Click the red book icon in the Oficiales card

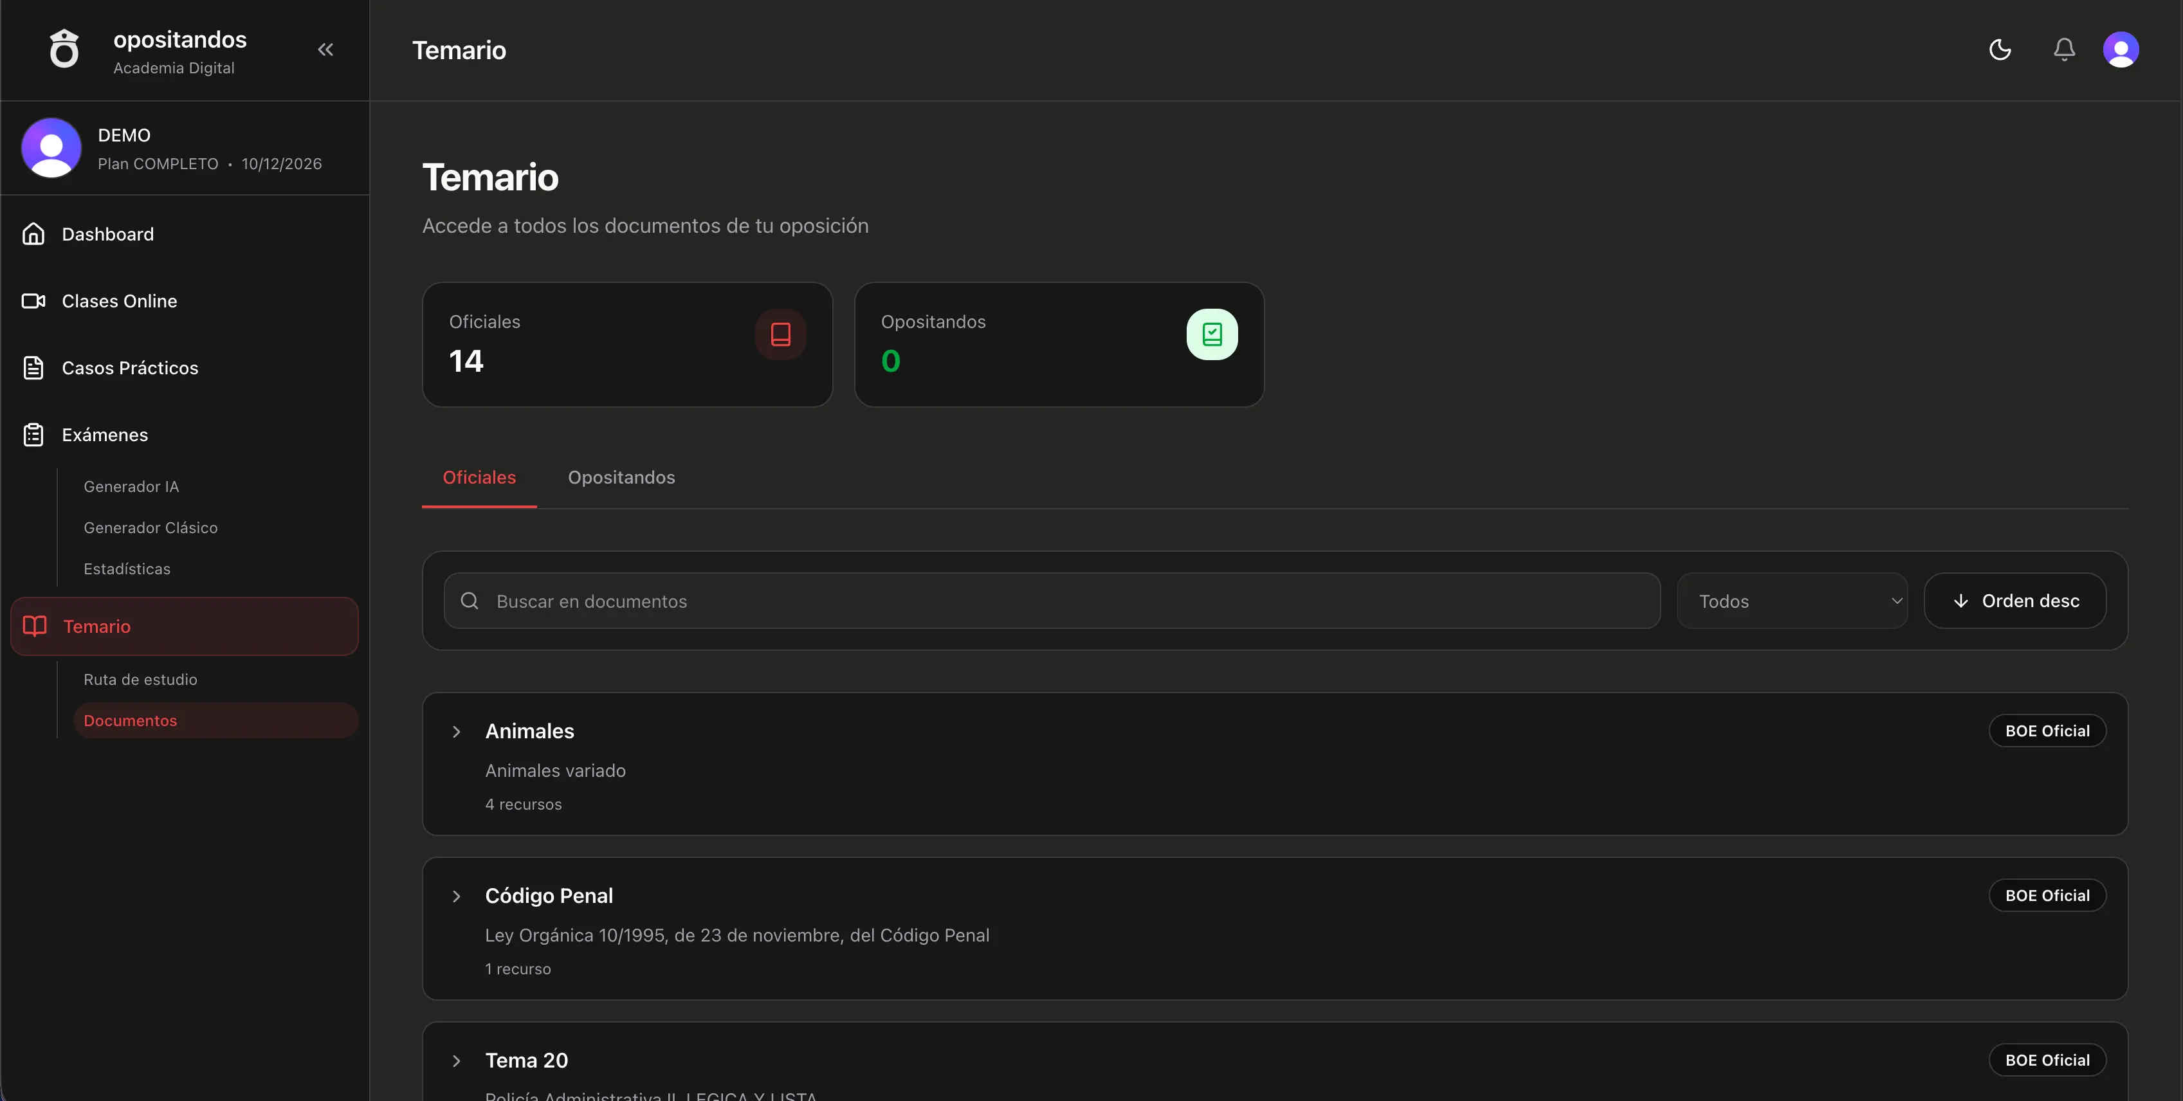pos(780,335)
